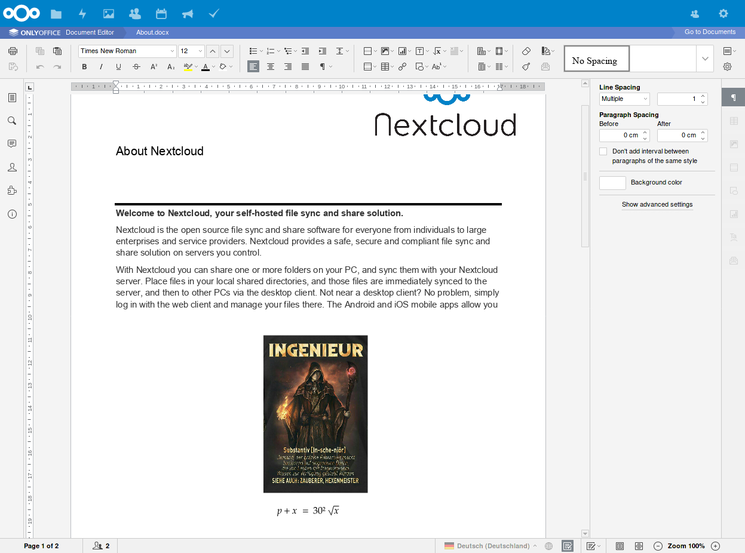Click the Go to Documents link
745x553 pixels.
710,32
